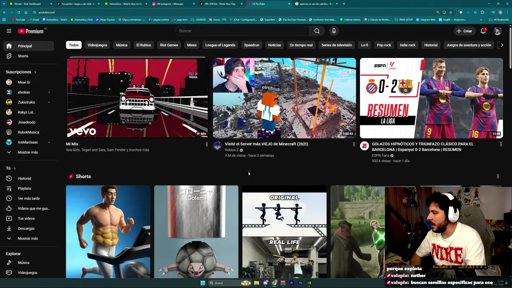Select the El Rubius filter chip
The image size is (512, 288).
point(144,45)
